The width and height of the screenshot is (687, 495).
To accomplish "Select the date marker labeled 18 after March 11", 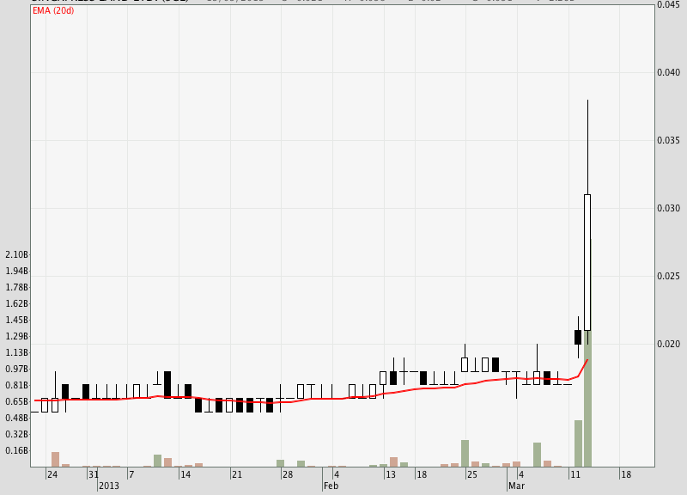I will click(x=626, y=474).
